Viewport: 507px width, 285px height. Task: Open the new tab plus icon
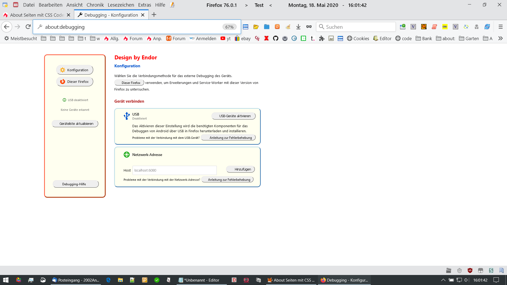[154, 15]
